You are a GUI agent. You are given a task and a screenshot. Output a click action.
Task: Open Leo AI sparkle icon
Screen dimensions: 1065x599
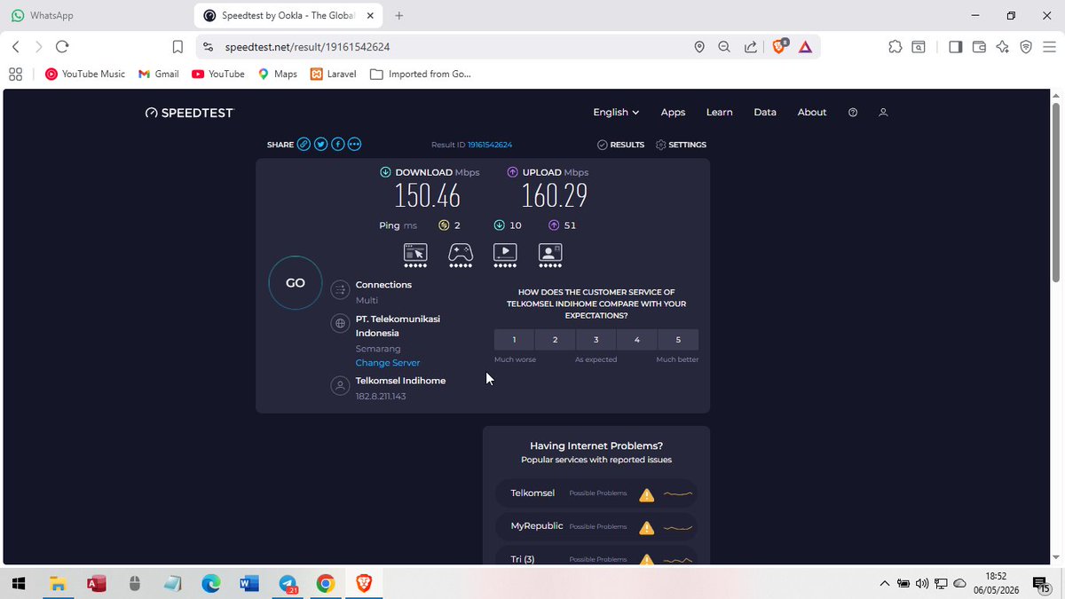[1002, 47]
